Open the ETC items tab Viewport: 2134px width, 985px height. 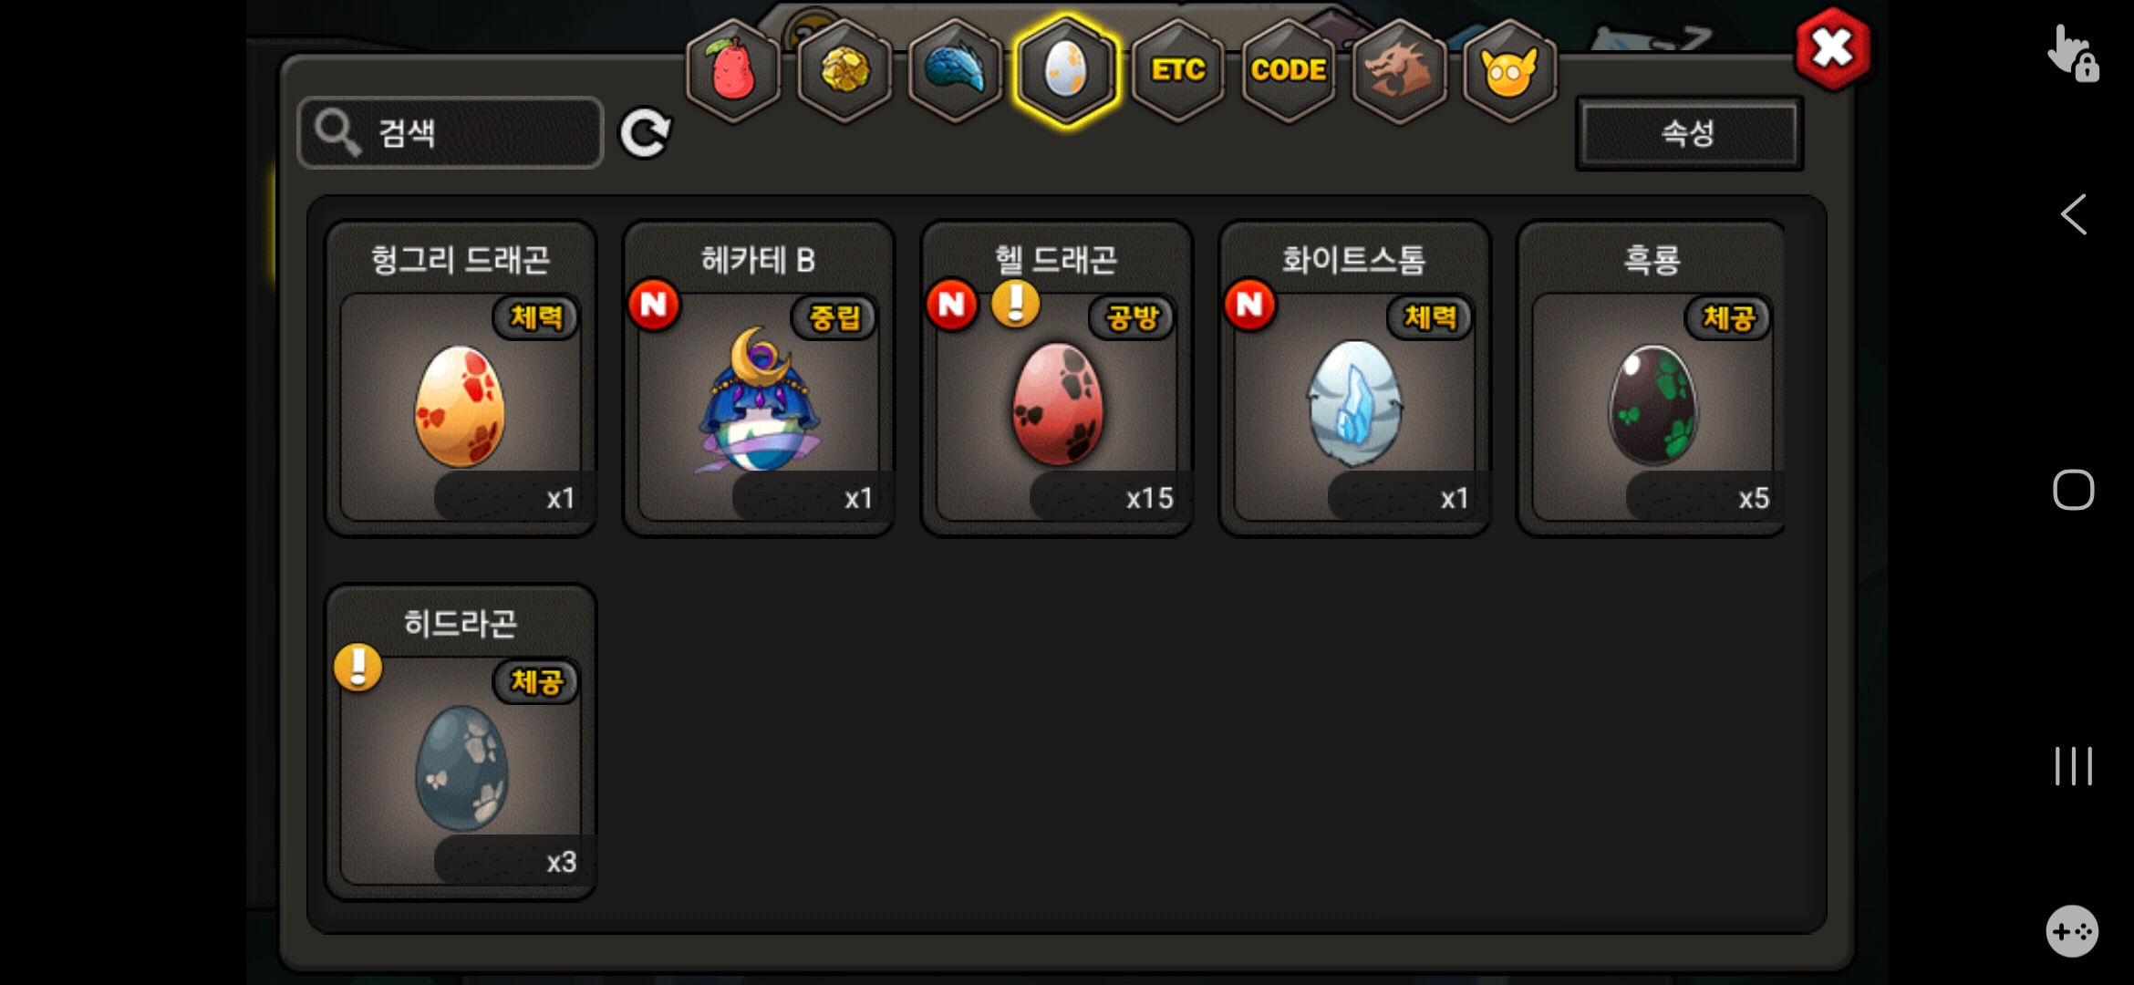tap(1178, 70)
